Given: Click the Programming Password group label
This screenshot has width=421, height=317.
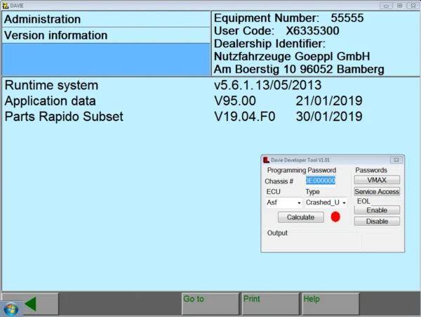Looking at the screenshot, I should (302, 170).
